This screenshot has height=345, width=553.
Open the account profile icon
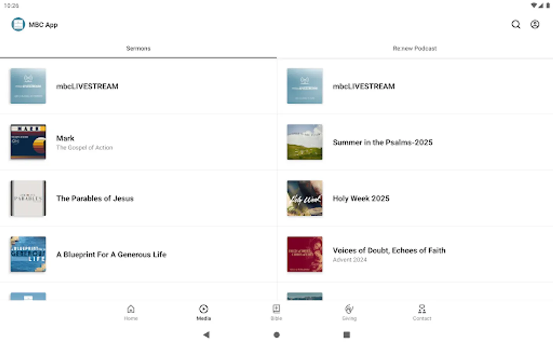click(535, 24)
